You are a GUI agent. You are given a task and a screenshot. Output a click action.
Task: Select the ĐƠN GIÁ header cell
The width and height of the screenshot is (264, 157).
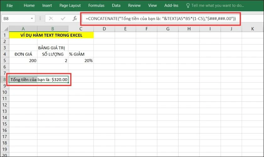pyautogui.click(x=23, y=54)
